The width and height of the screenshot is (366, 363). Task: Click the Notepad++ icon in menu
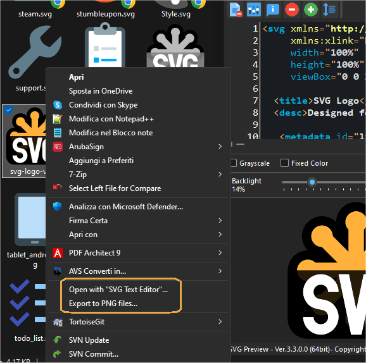click(x=58, y=119)
